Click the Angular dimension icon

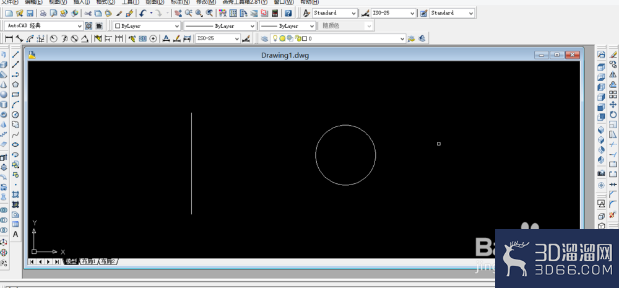point(85,39)
